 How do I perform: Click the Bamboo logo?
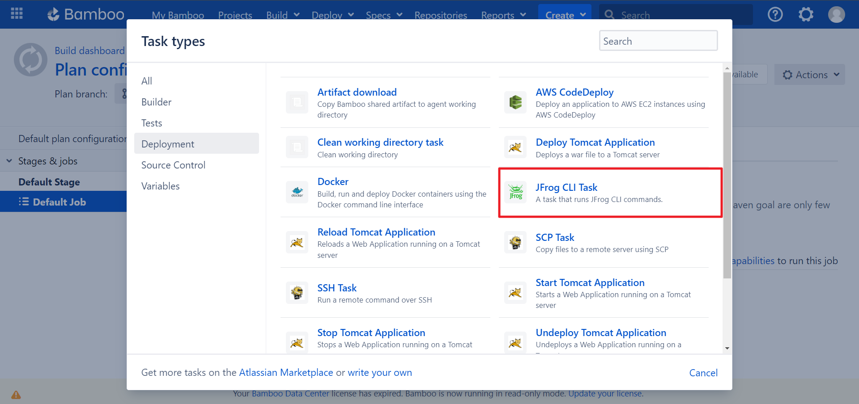click(x=86, y=14)
